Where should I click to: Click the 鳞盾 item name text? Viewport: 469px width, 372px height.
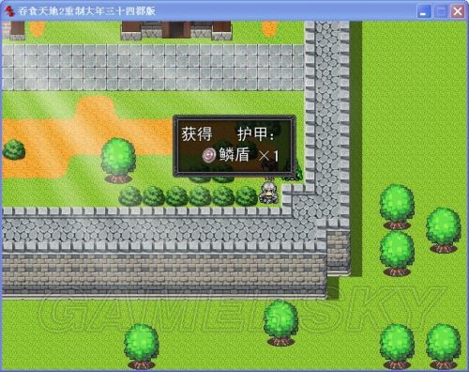click(234, 154)
